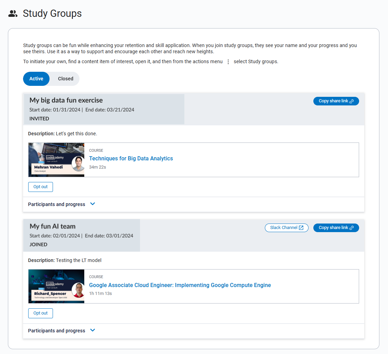This screenshot has height=354, width=388.
Task: Click the chevron beside second Participants and progress
Action: tap(92, 330)
